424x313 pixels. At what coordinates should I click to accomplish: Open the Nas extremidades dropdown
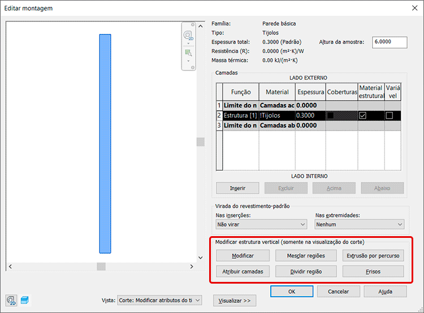[360, 224]
